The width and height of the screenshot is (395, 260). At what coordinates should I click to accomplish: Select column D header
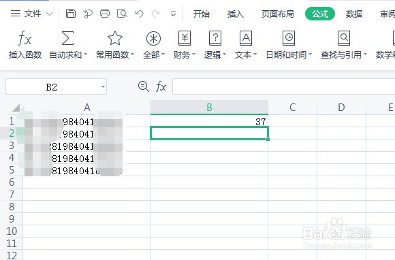point(341,108)
